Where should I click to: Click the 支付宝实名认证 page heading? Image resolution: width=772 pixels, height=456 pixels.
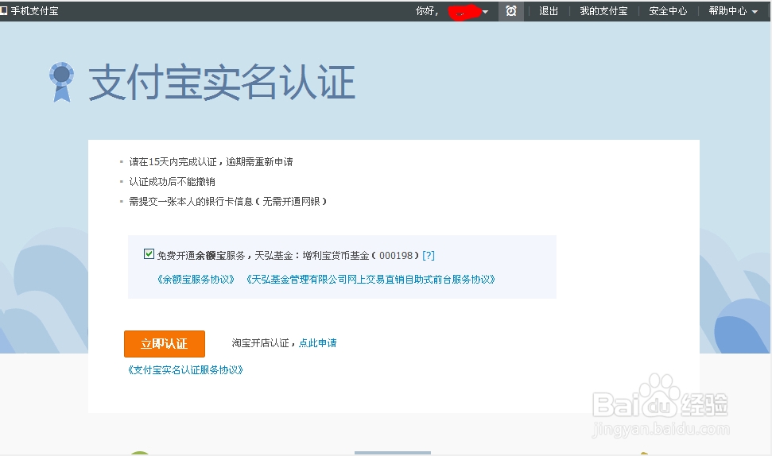coord(222,83)
